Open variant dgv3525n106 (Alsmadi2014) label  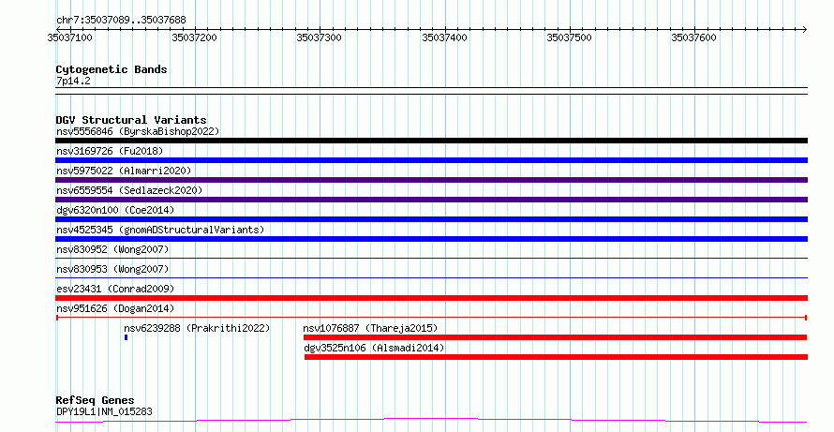(374, 348)
